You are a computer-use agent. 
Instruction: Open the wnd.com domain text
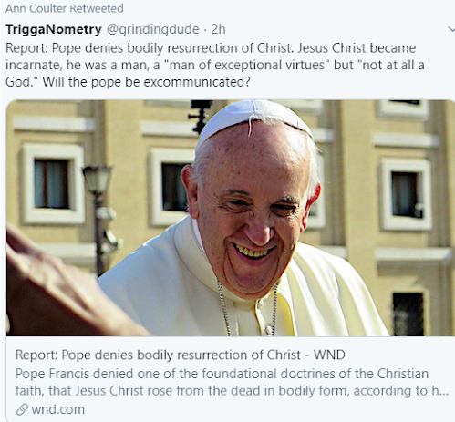pyautogui.click(x=58, y=409)
